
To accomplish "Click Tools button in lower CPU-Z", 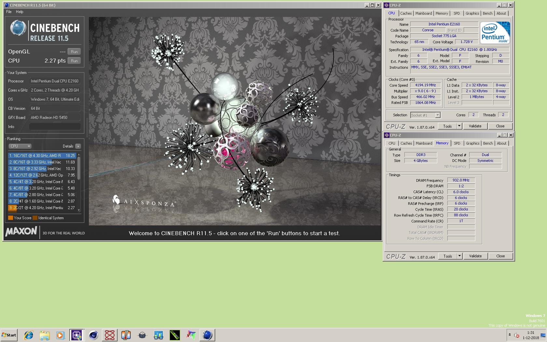I will 448,256.
